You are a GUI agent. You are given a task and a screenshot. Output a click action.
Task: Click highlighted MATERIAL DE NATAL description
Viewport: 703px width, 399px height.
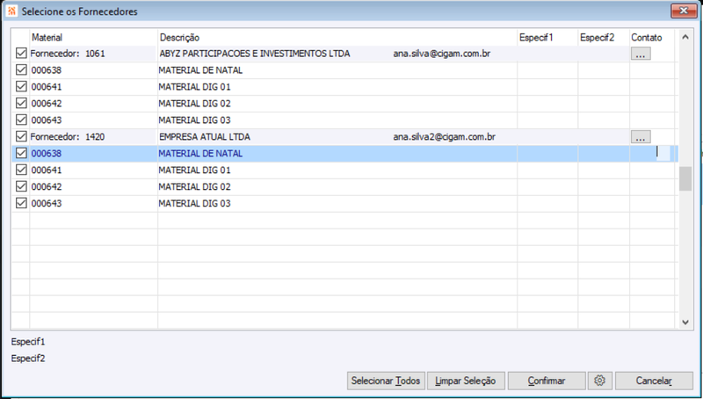(200, 153)
